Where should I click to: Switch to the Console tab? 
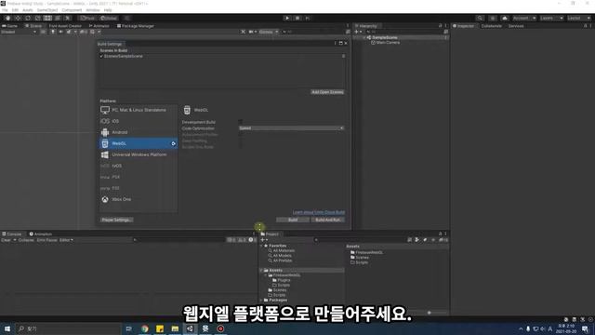[x=12, y=234]
